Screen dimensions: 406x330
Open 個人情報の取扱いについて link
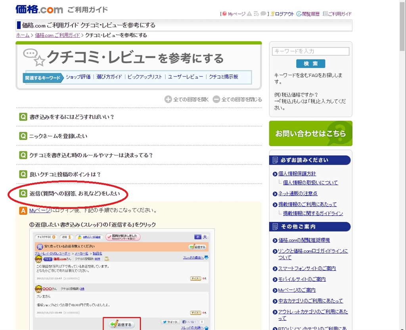click(310, 182)
